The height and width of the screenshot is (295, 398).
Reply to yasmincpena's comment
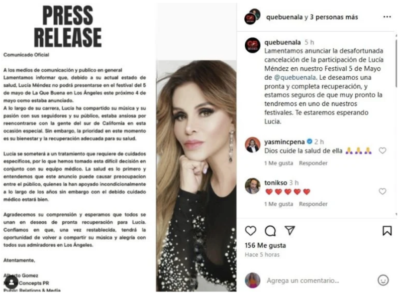point(313,163)
